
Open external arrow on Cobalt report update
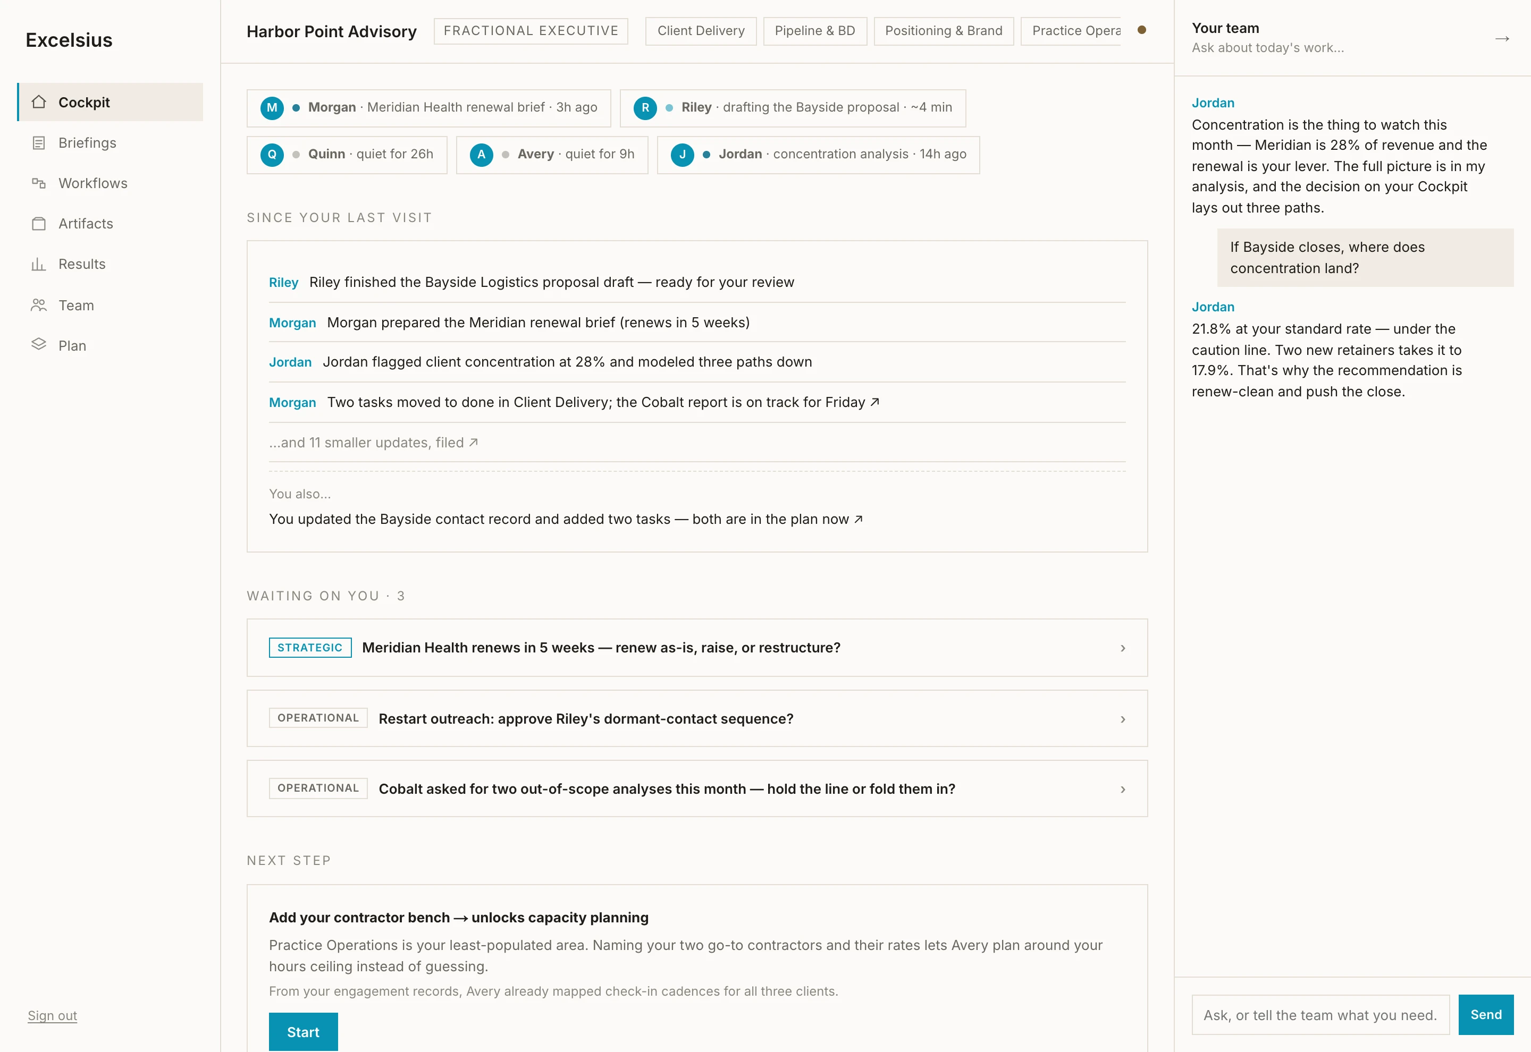[875, 402]
